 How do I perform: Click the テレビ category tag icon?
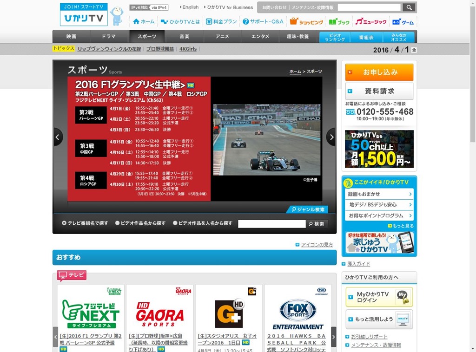(72, 275)
